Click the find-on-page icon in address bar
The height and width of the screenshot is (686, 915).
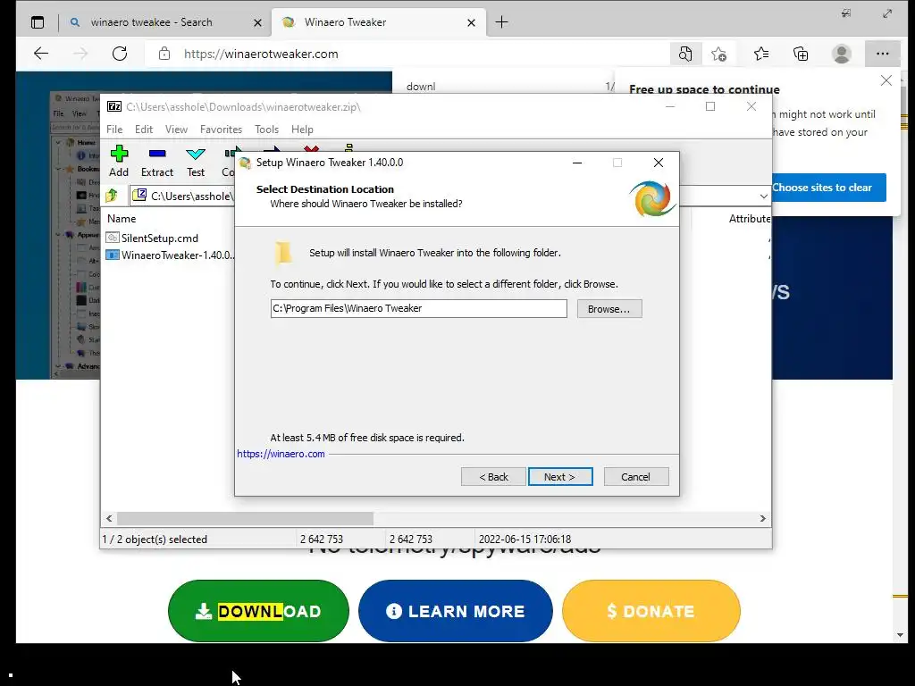685,54
